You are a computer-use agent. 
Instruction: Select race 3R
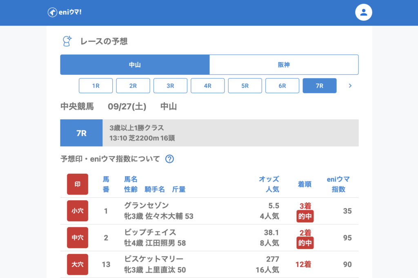click(170, 86)
